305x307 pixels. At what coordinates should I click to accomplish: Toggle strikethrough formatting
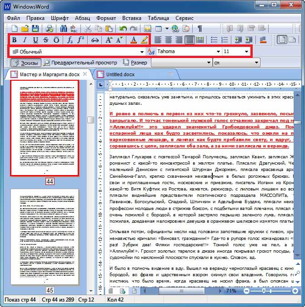tap(46, 40)
